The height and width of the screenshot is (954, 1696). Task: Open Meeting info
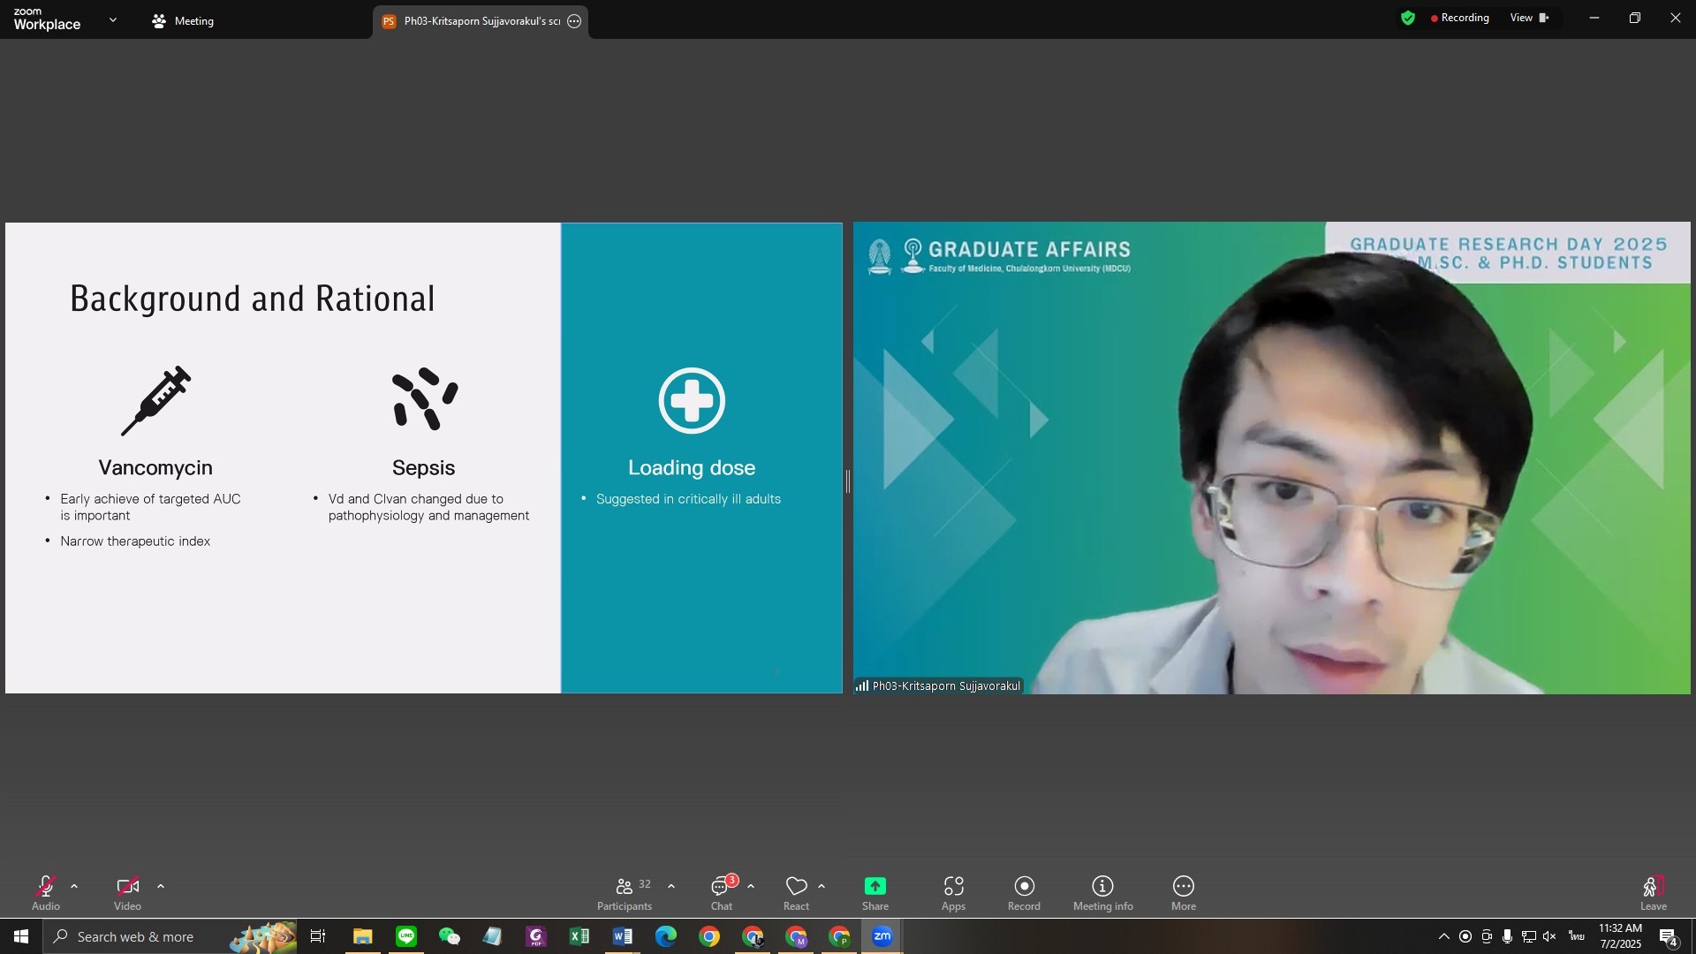(1102, 892)
